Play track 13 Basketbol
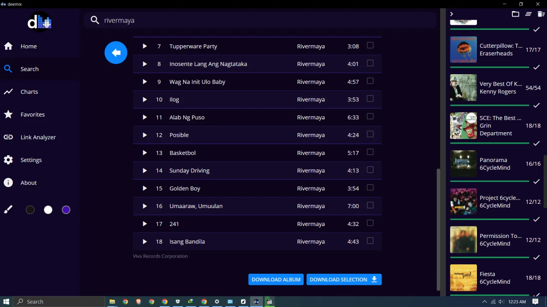Image resolution: width=547 pixels, height=307 pixels. point(144,153)
